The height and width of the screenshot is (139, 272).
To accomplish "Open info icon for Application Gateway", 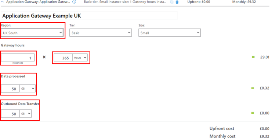I will tap(74, 2).
